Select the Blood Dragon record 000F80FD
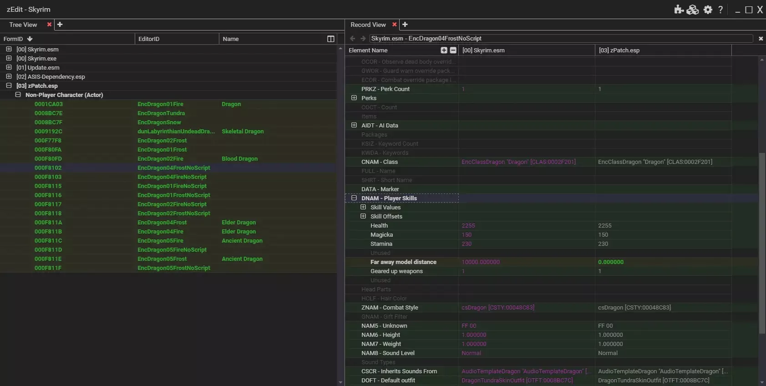The height and width of the screenshot is (386, 766). click(168, 158)
